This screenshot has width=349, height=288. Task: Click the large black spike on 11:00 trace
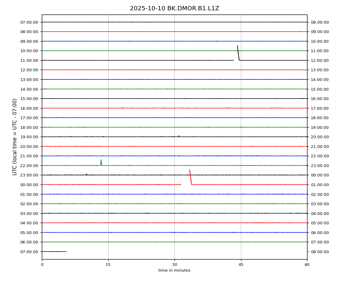coord(238,52)
